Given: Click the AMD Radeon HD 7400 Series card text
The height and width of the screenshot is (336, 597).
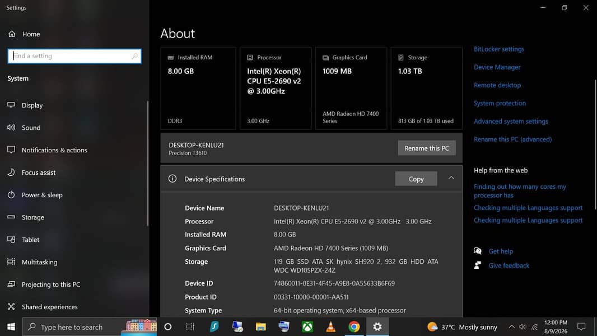Looking at the screenshot, I should [350, 117].
